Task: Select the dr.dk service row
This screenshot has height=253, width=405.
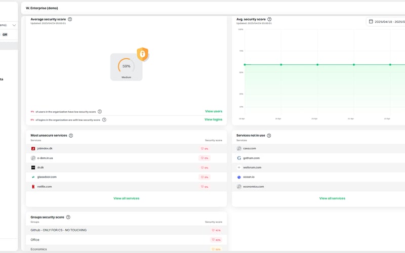Action: point(126,167)
